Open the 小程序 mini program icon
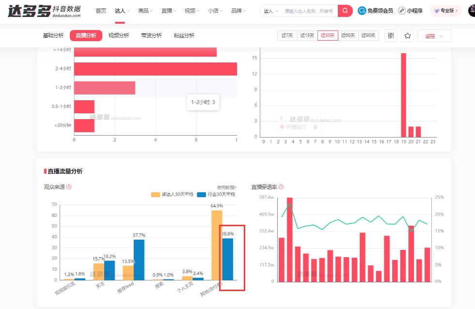The image size is (475, 309). (402, 11)
